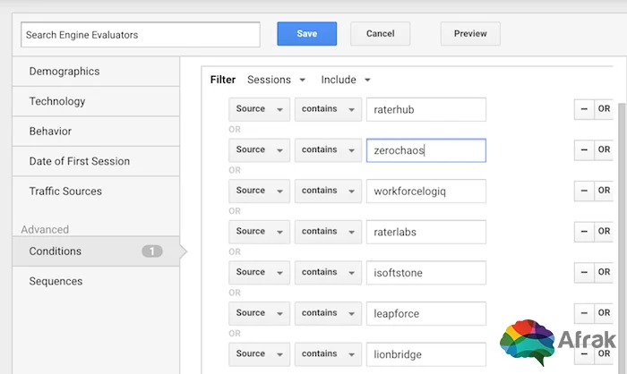The image size is (627, 374).
Task: Click the Conditions count badge '1'
Action: (x=152, y=251)
